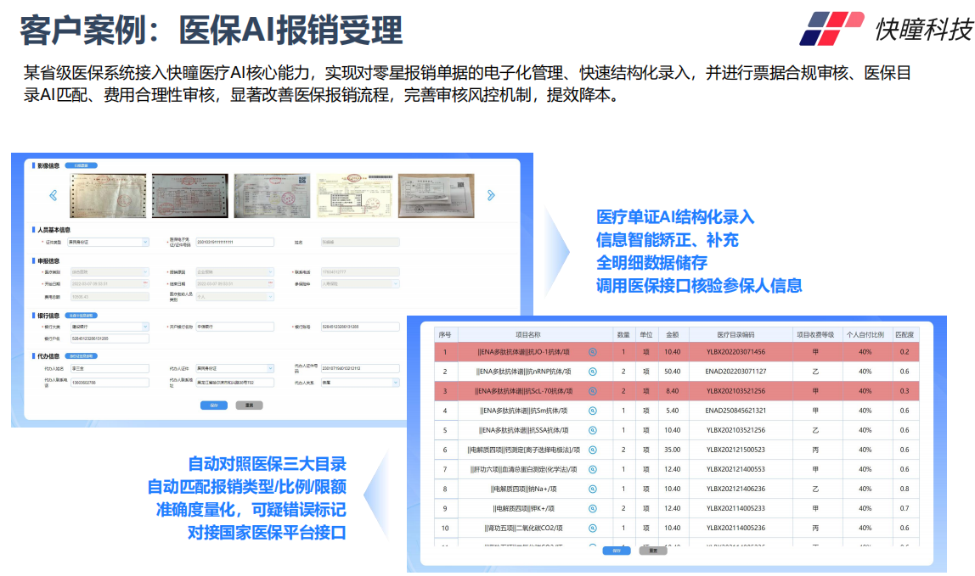Click match score 0.3 in row 3

905,391
